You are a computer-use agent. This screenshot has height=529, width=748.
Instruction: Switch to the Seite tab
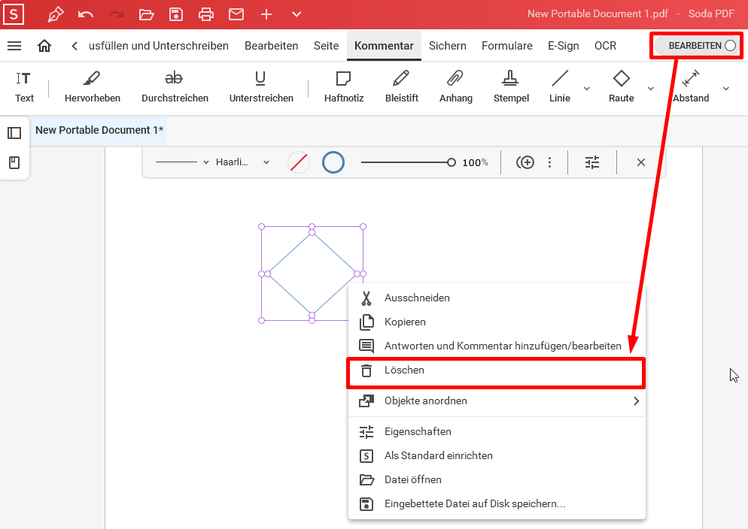327,46
